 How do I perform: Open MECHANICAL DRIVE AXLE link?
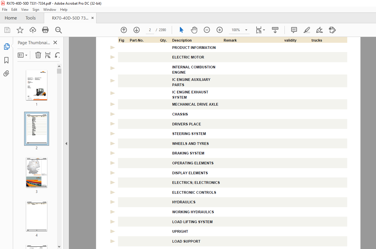(x=195, y=104)
